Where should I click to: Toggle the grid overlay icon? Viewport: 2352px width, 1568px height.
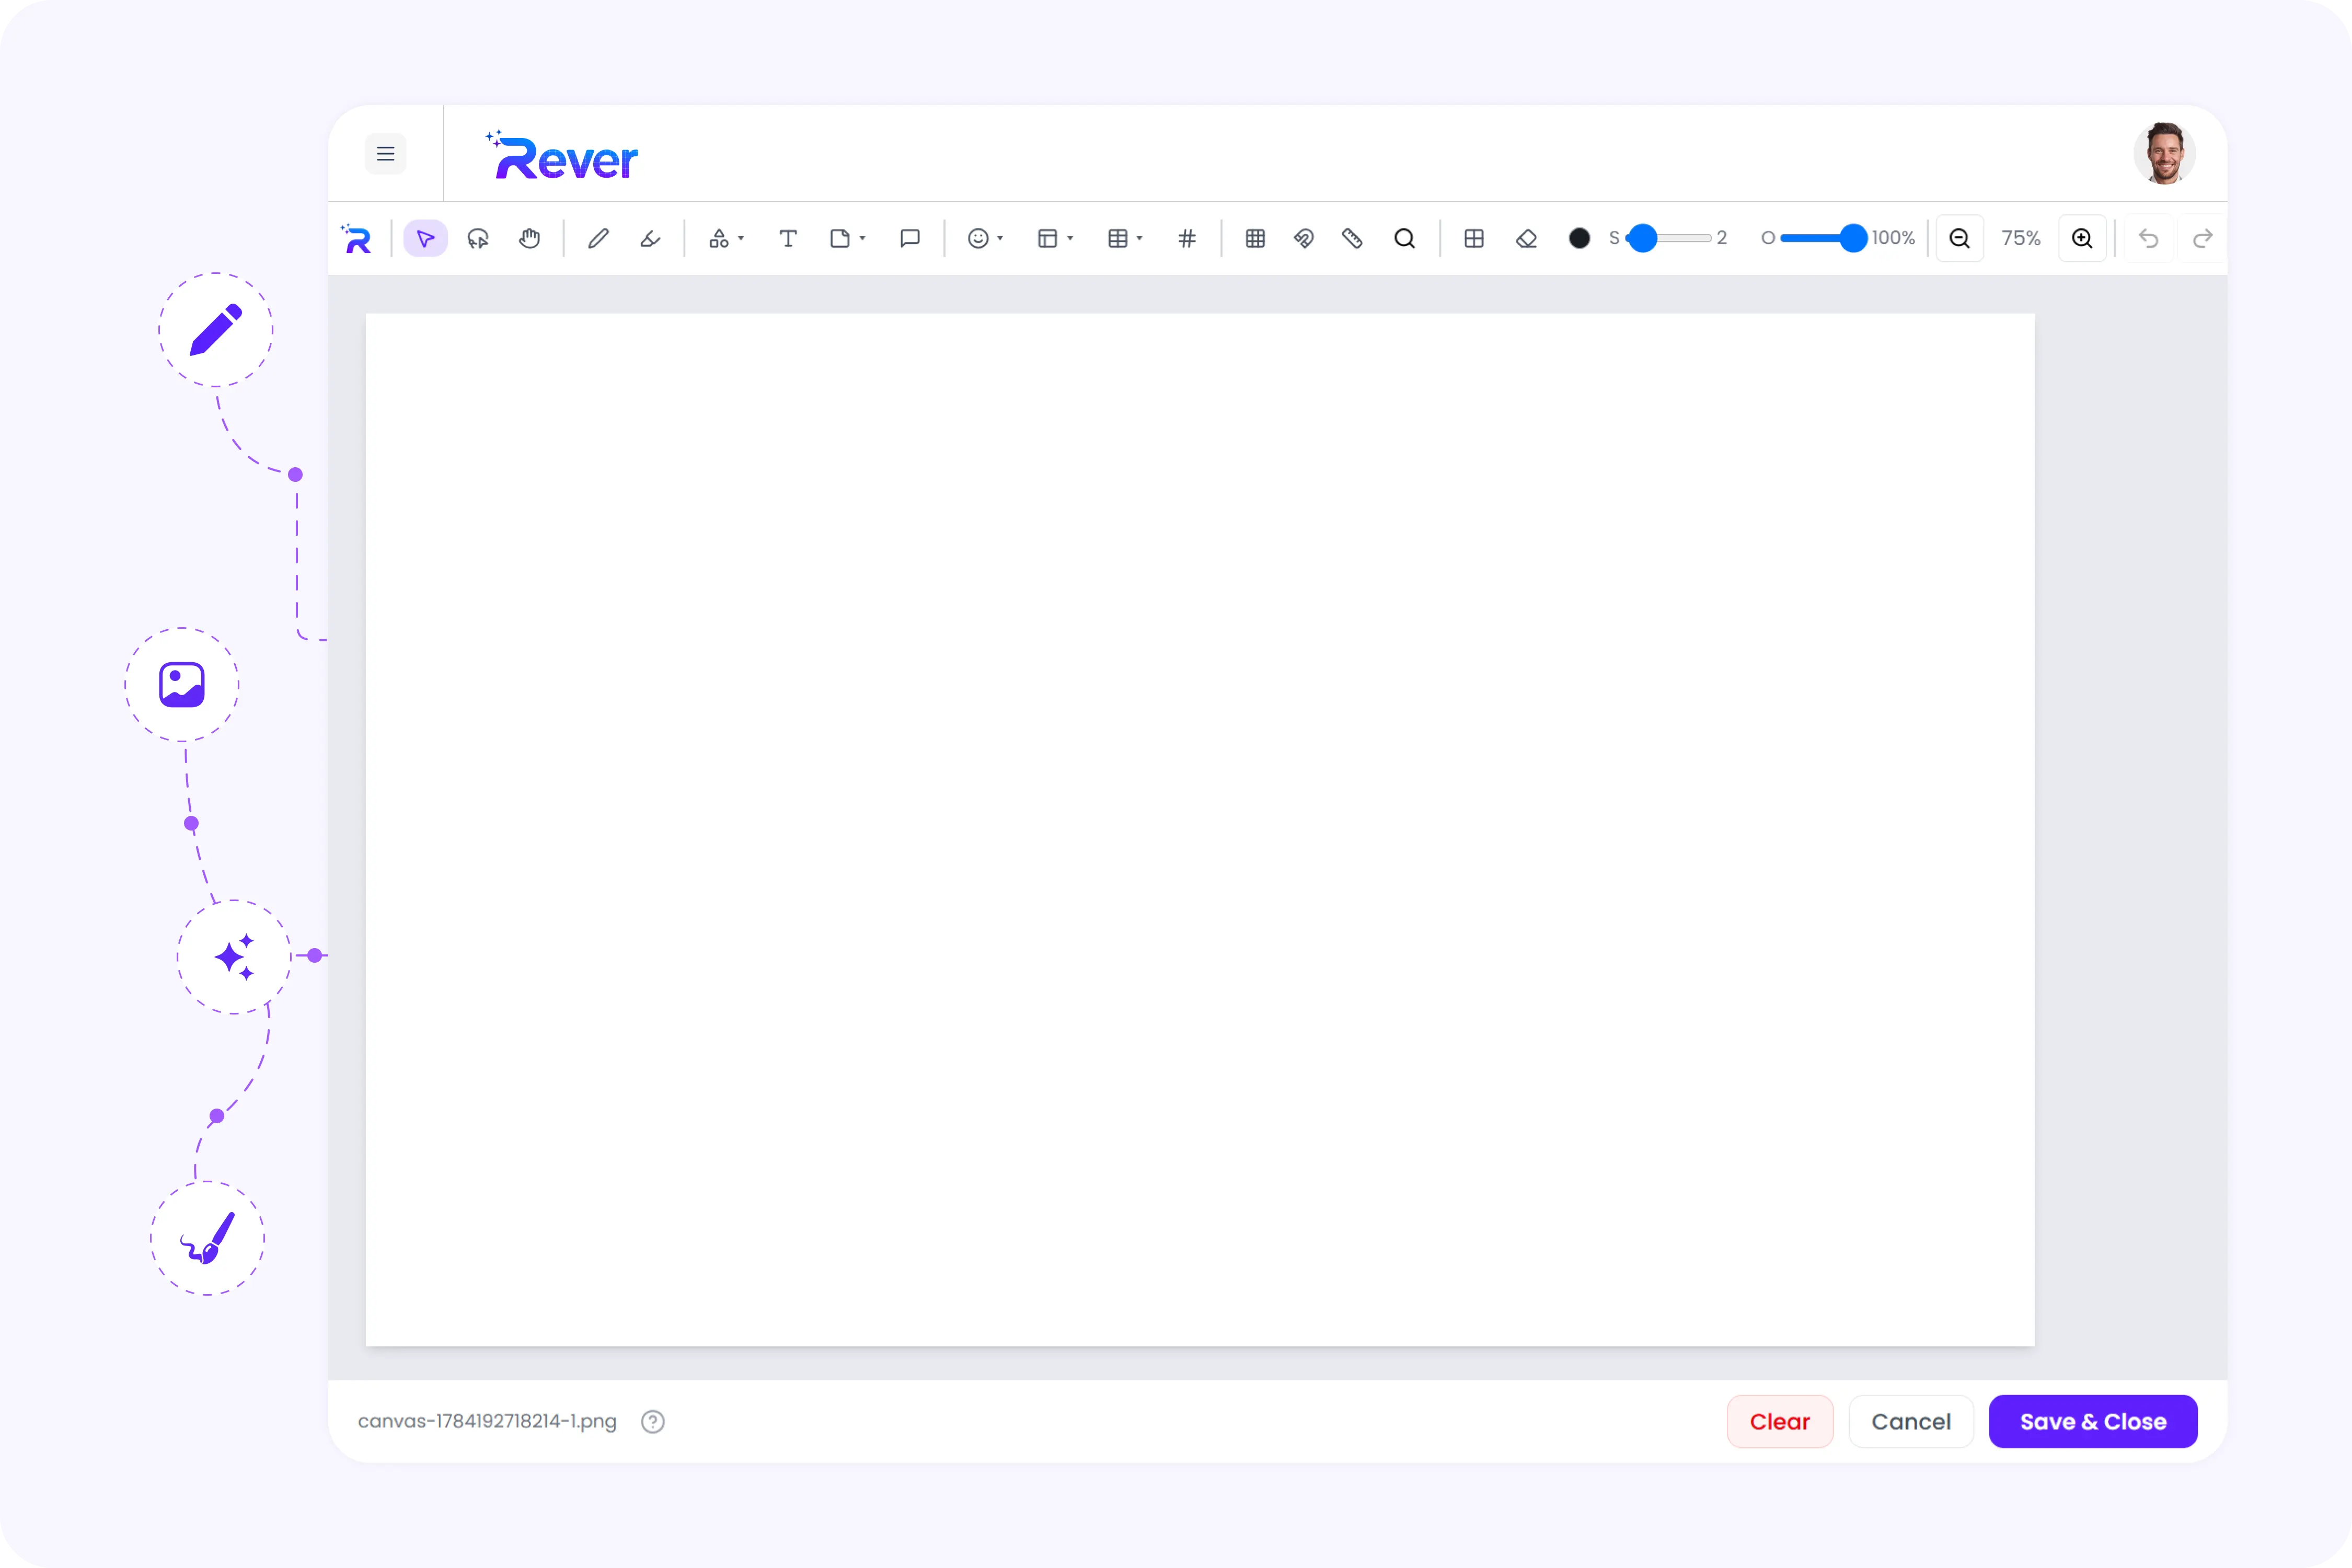click(1255, 238)
